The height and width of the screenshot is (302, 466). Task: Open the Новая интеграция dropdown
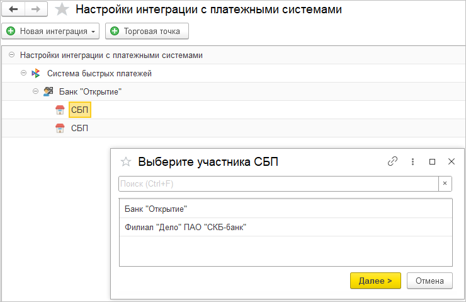pyautogui.click(x=51, y=31)
